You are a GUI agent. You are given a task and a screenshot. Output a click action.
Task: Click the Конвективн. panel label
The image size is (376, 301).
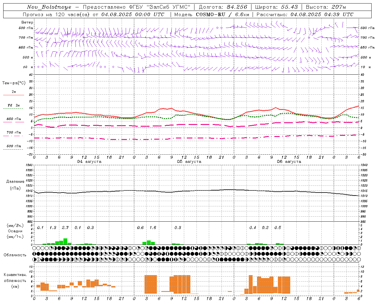[15, 275]
